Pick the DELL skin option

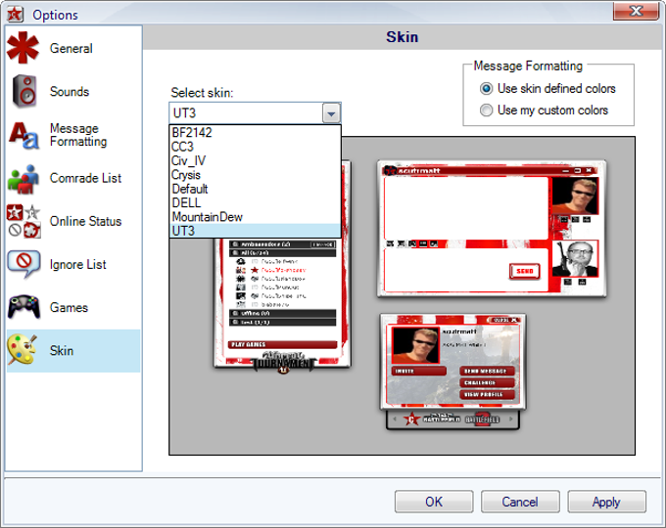[x=255, y=202]
